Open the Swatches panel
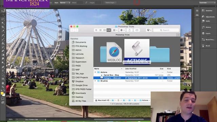The width and height of the screenshot is (217, 122). (x=207, y=11)
